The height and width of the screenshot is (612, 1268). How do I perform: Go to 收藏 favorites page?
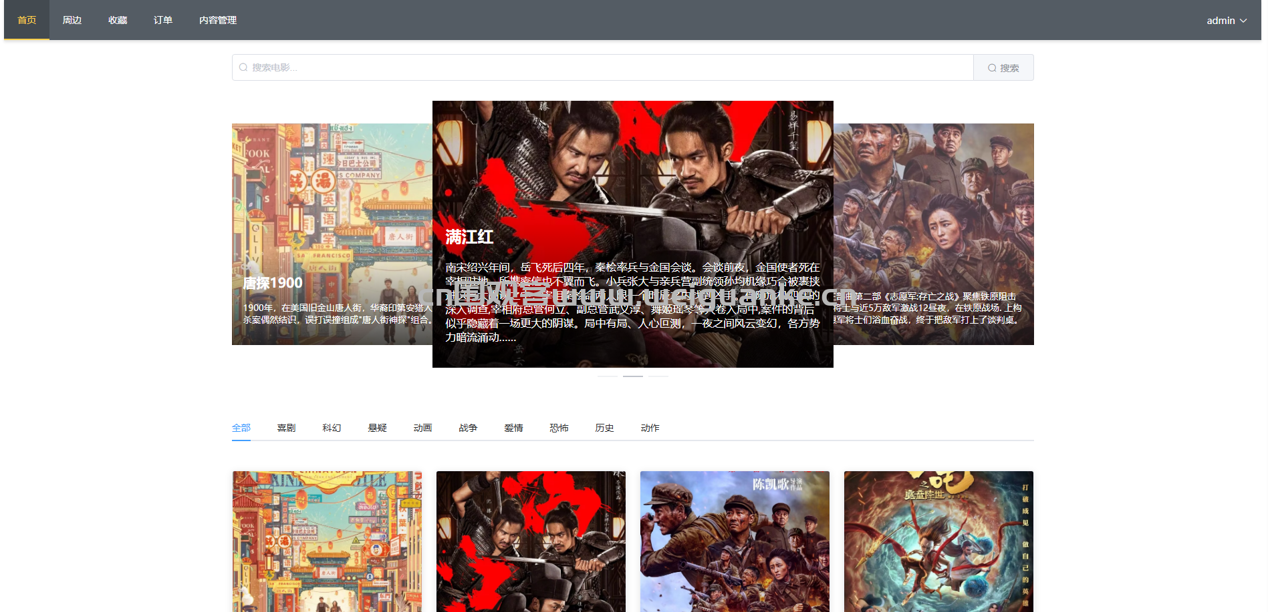(118, 20)
